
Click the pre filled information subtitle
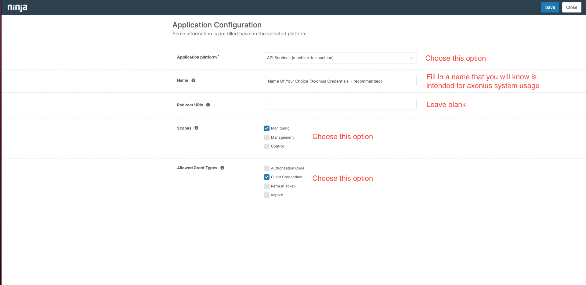point(240,34)
